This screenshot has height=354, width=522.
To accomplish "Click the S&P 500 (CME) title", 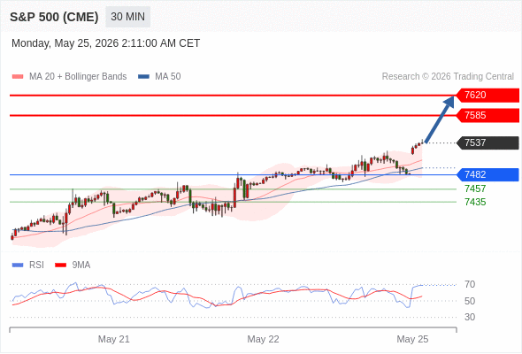I will click(54, 17).
